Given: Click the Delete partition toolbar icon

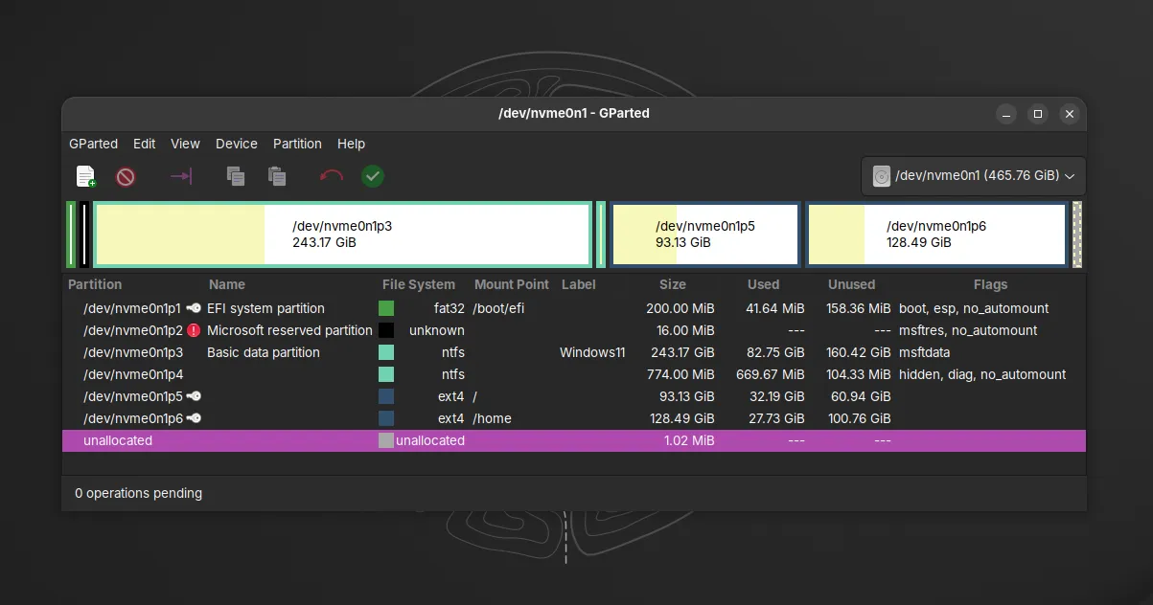Looking at the screenshot, I should [x=126, y=176].
